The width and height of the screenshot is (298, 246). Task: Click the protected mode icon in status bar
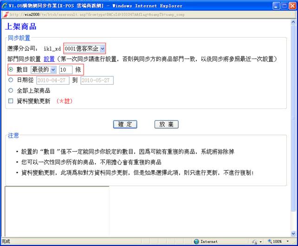[255, 242]
